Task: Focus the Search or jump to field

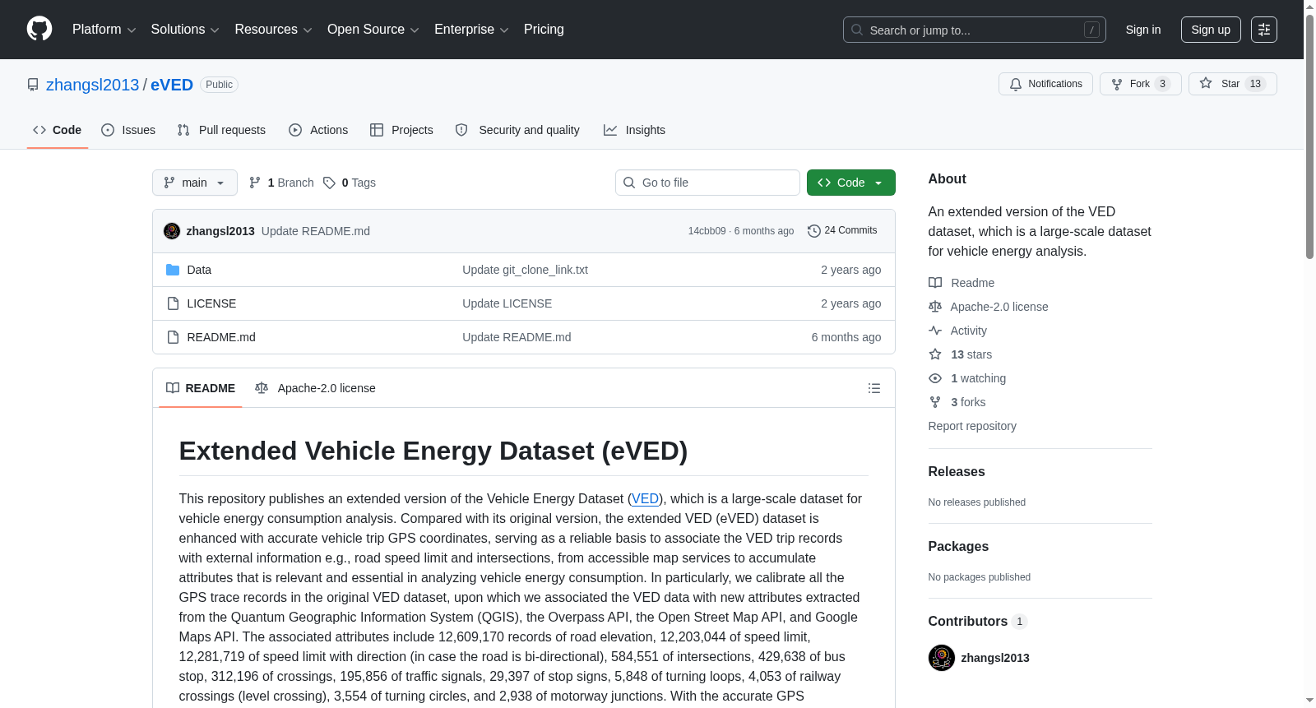Action: point(975,30)
